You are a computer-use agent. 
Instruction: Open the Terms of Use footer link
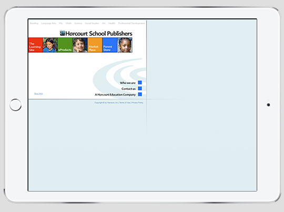pyautogui.click(x=125, y=103)
